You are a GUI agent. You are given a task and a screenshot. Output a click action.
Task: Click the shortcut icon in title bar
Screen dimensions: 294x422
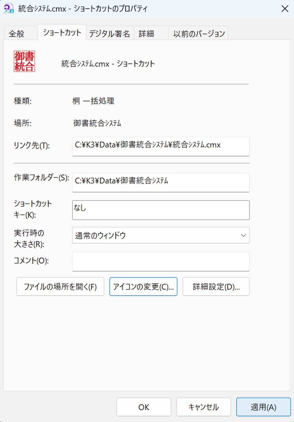point(9,9)
